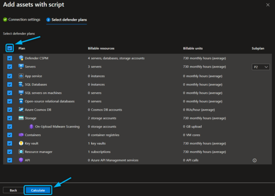Click the Storage plan icon
The image size is (275, 196).
coord(21,118)
